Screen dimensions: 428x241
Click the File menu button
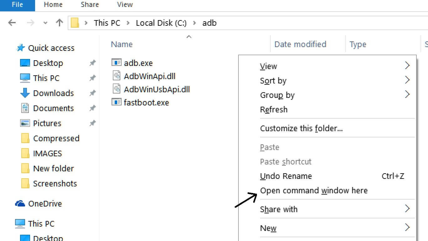pyautogui.click(x=17, y=5)
